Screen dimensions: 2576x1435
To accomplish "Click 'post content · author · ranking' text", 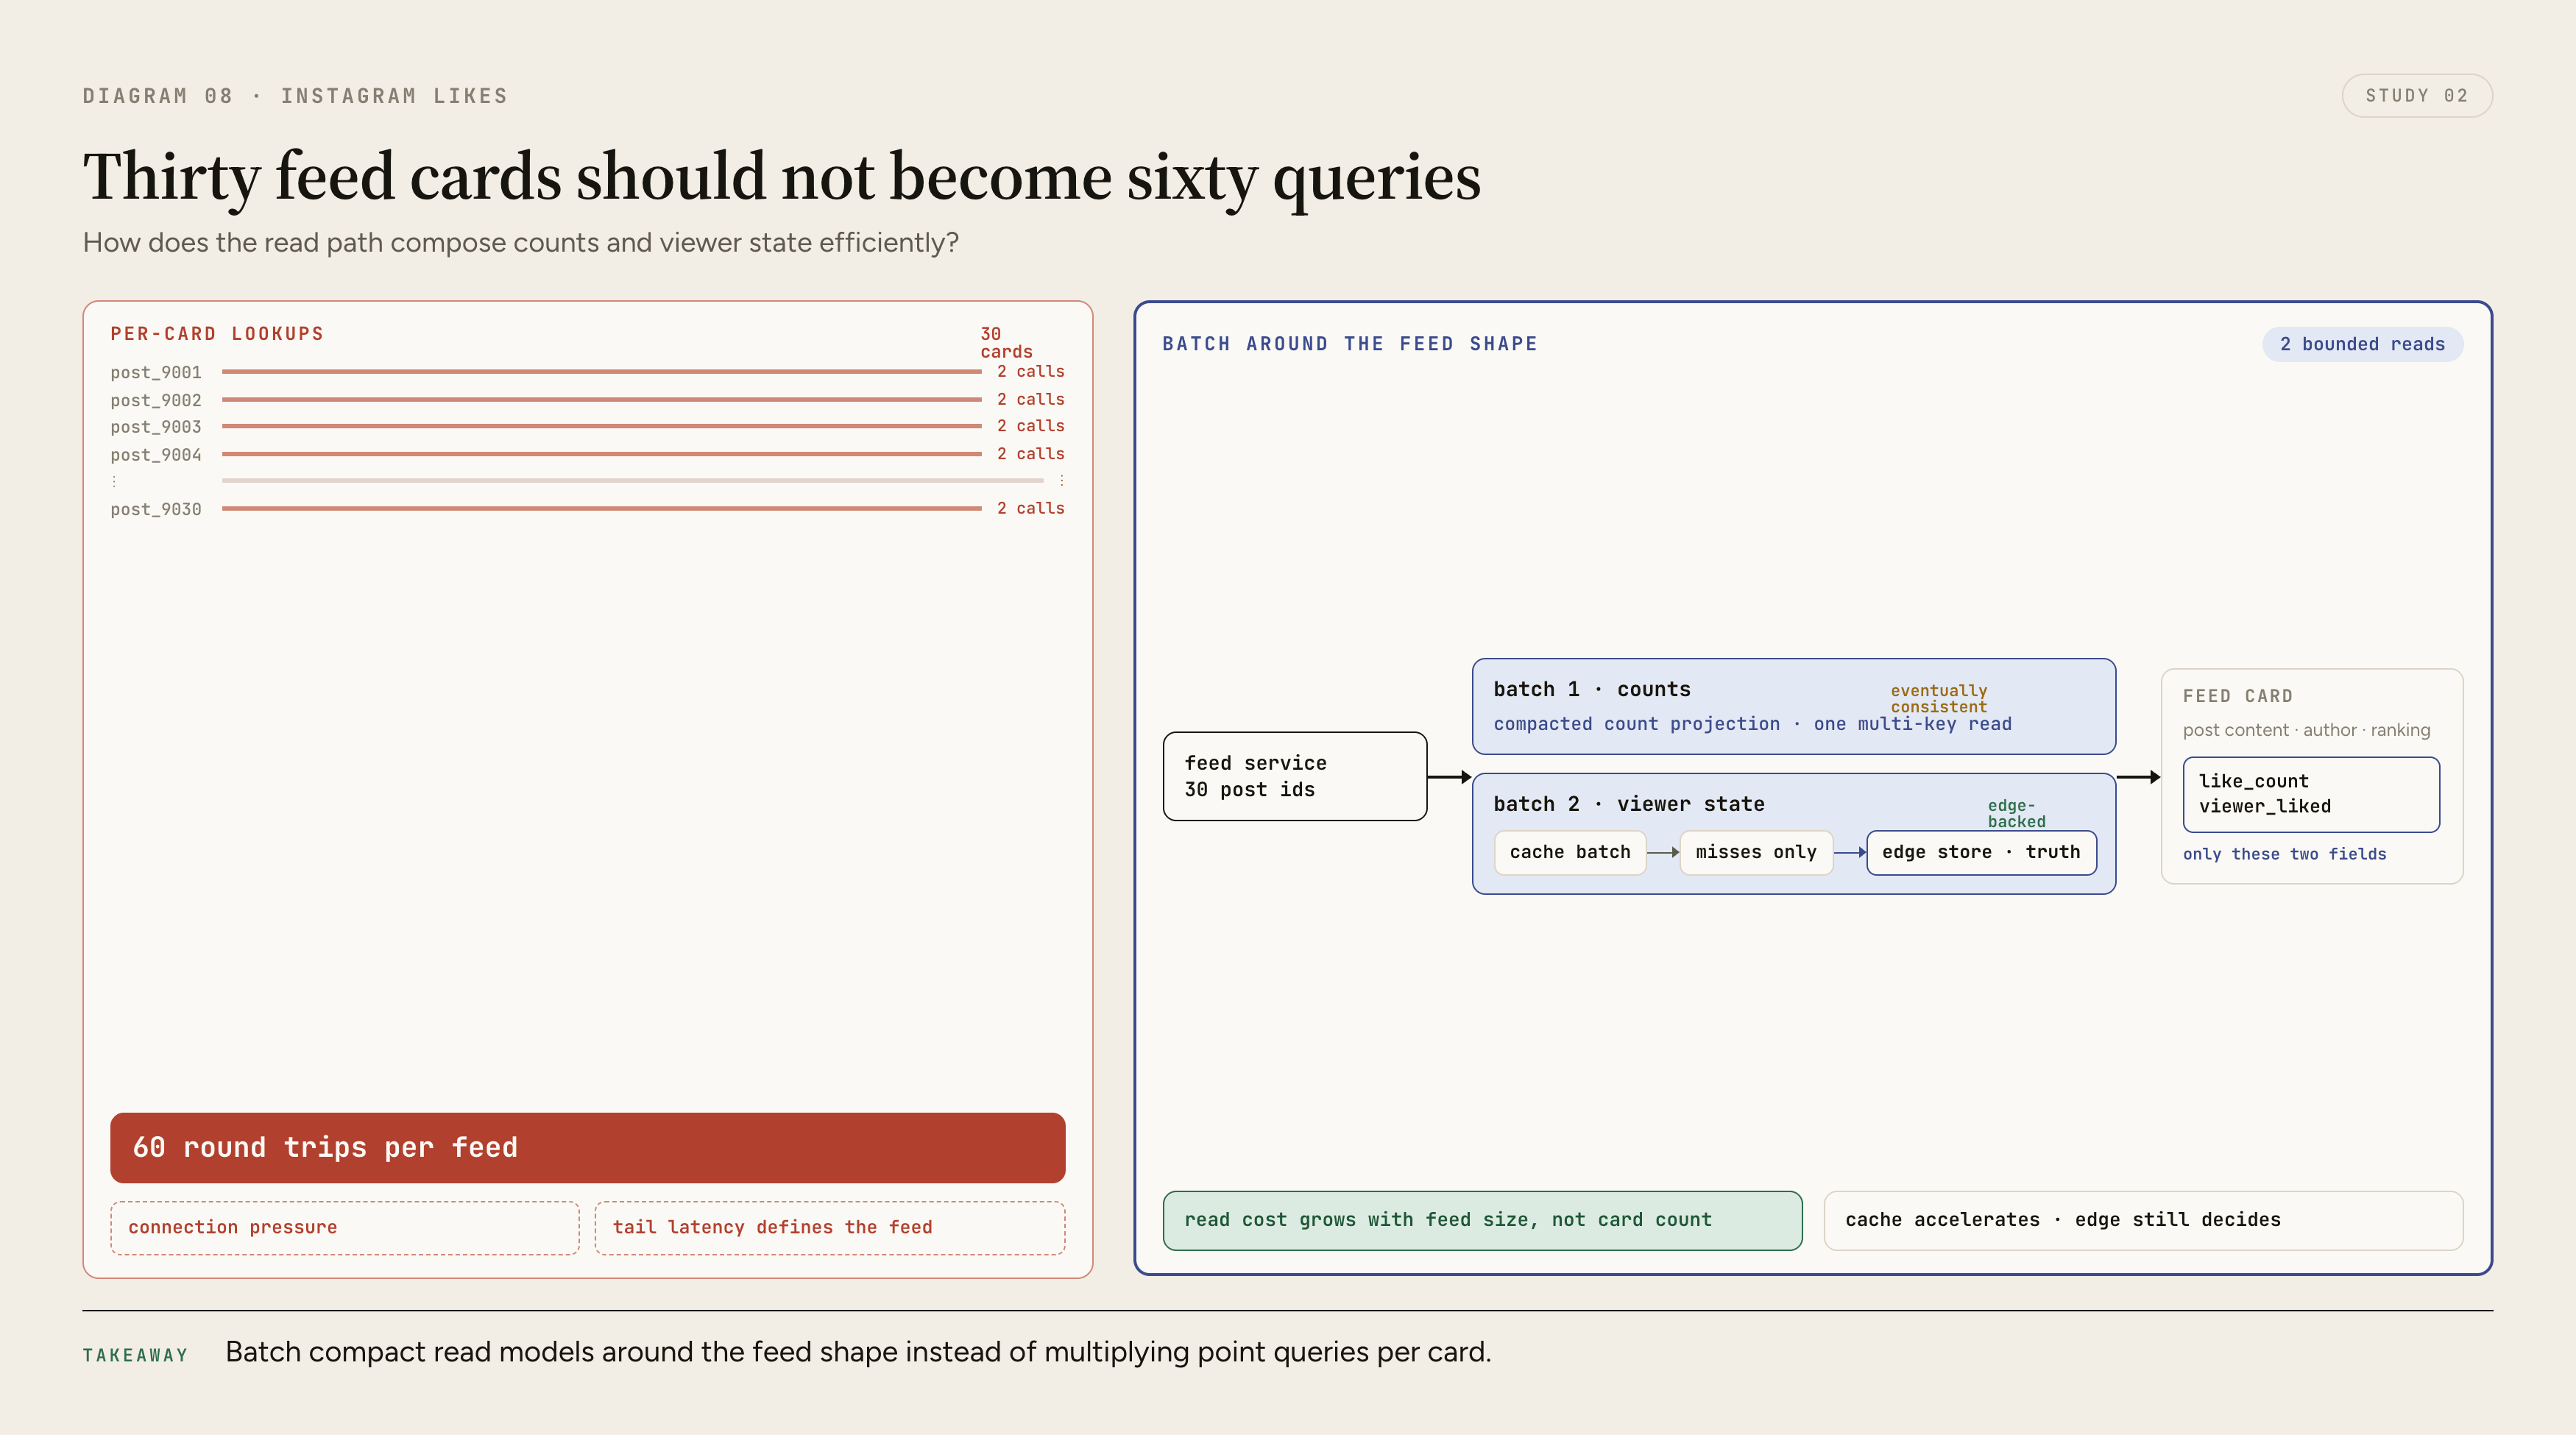I will pos(2306,730).
